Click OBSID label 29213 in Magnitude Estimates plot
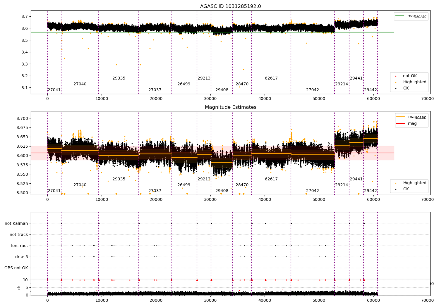439x307 pixels. pos(204,179)
